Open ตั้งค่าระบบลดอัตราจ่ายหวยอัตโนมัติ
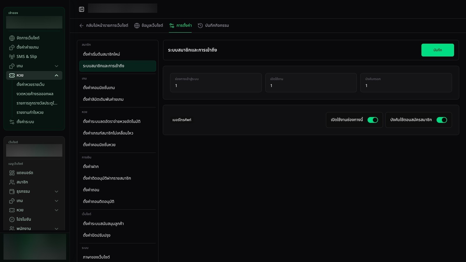The height and width of the screenshot is (262, 466). point(118,121)
